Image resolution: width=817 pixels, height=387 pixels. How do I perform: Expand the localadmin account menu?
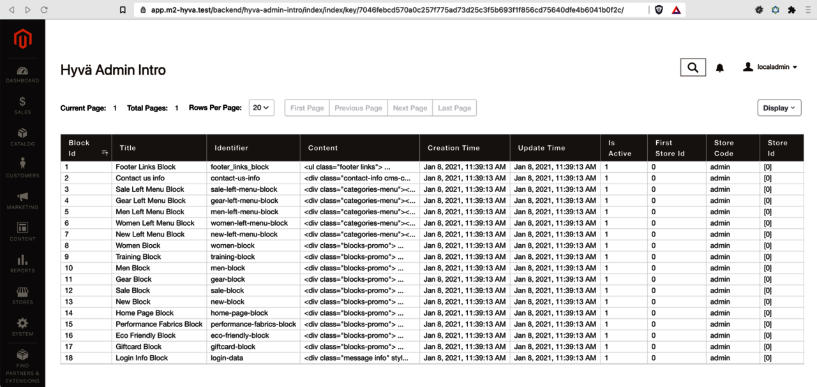point(771,67)
